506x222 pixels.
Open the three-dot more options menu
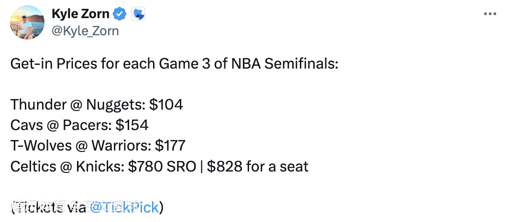490,14
